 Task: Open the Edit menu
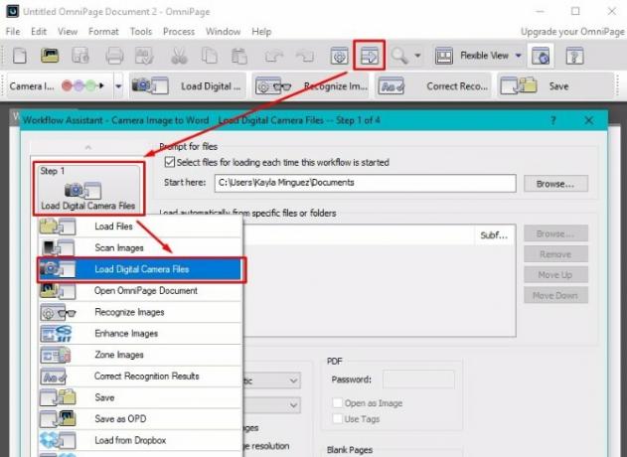(39, 32)
